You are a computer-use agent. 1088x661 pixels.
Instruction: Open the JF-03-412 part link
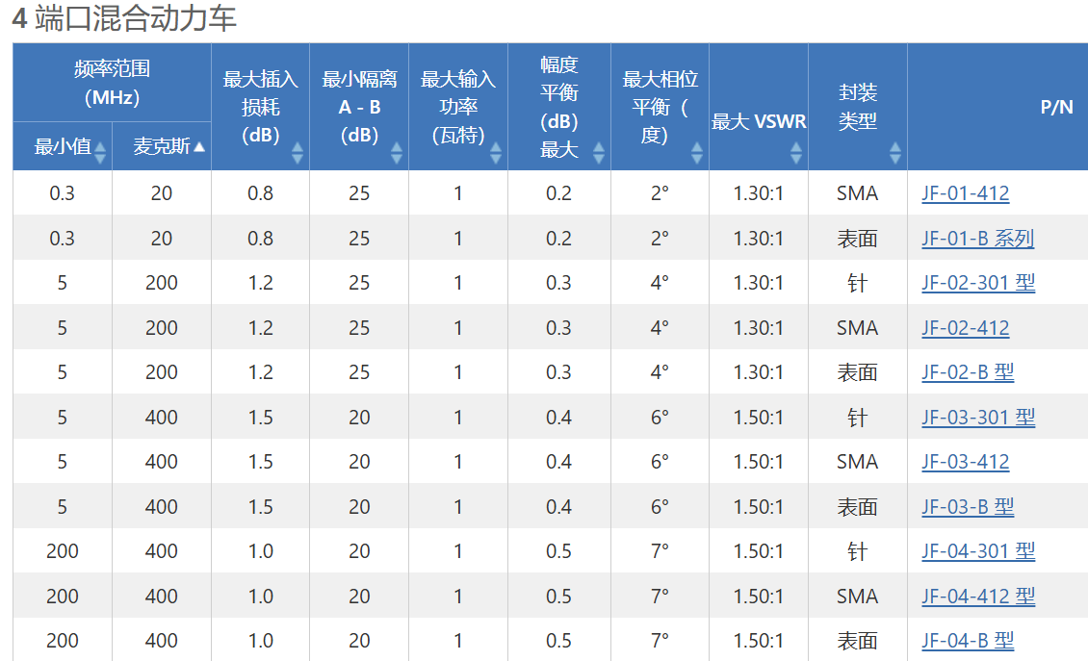coord(965,462)
